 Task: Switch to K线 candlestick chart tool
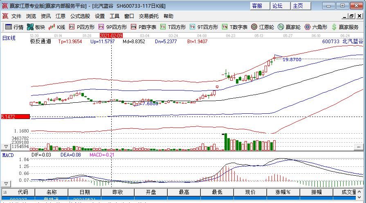click(x=57, y=27)
